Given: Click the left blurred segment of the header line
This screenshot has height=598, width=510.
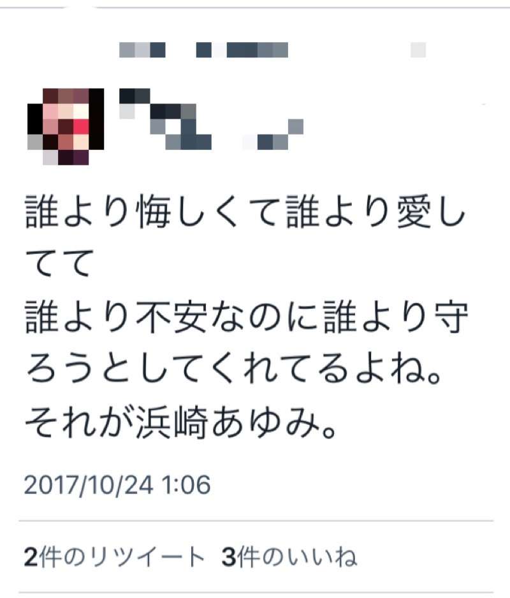Looking at the screenshot, I should pos(142,50).
